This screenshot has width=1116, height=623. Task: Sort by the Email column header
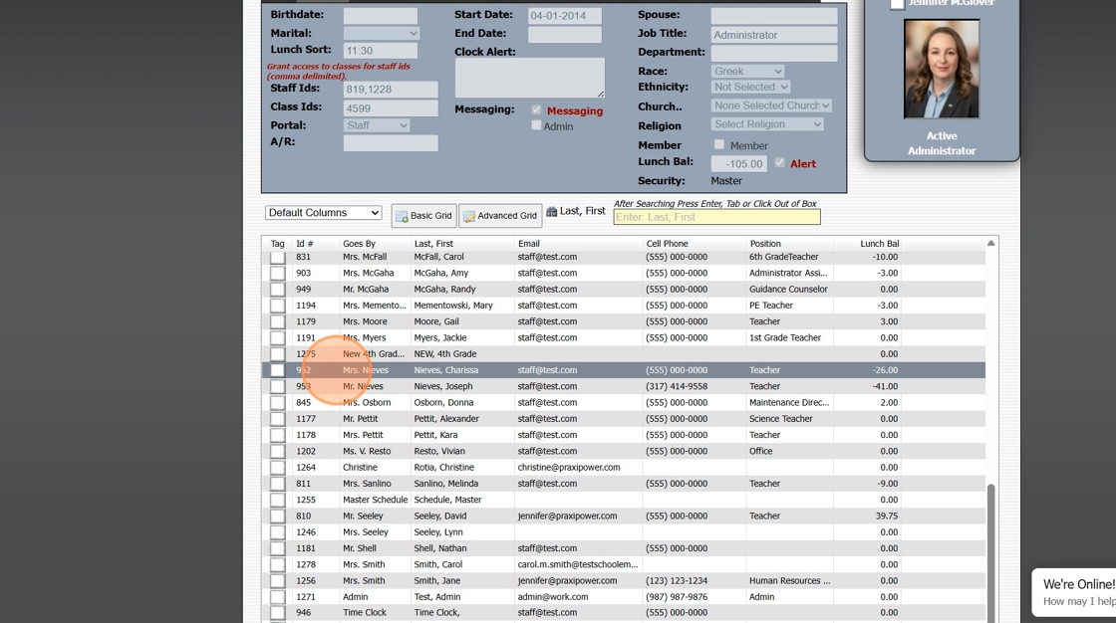(x=529, y=243)
